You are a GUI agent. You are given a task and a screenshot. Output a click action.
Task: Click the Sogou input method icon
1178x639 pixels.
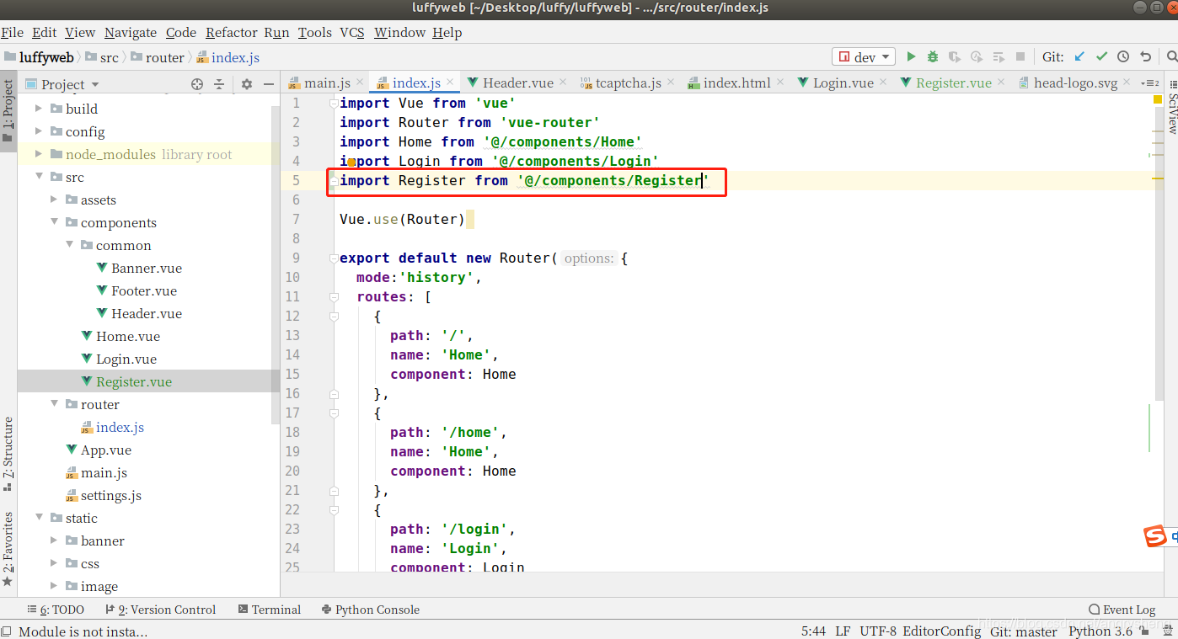pyautogui.click(x=1155, y=536)
